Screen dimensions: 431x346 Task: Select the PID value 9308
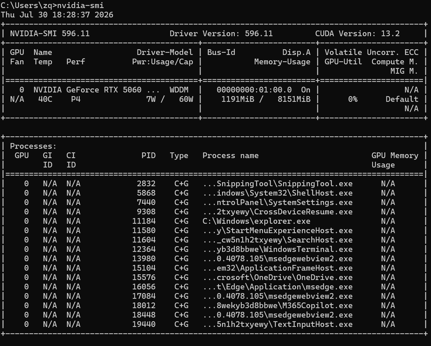(146, 212)
